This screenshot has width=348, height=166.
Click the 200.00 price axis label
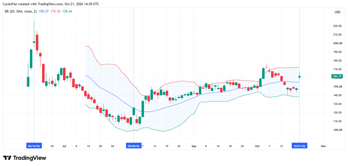(337, 43)
